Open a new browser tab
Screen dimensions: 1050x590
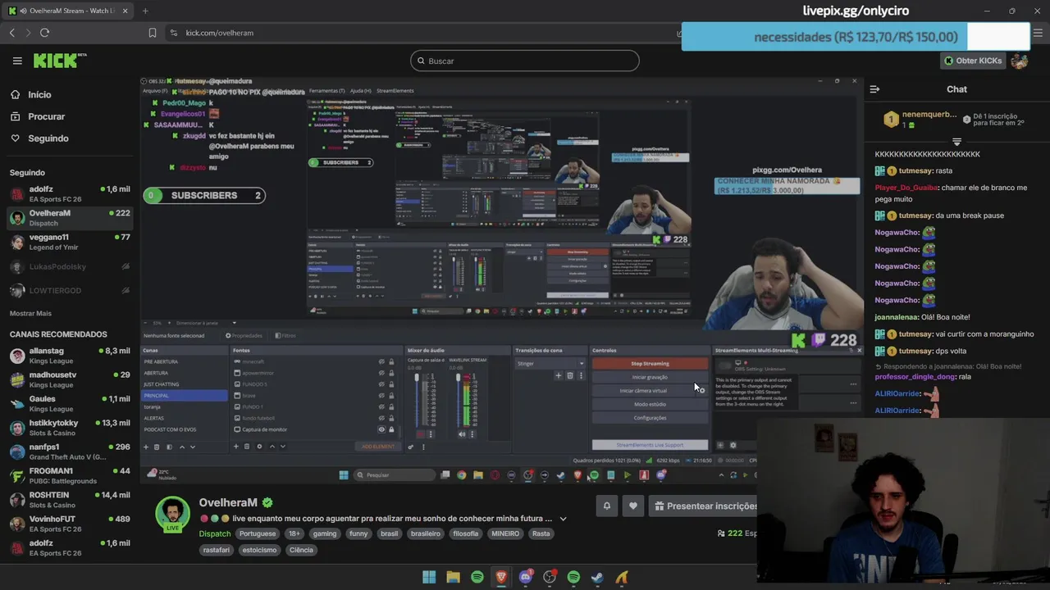coord(145,11)
